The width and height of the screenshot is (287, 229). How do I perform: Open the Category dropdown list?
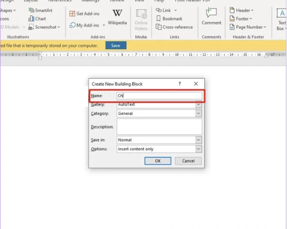point(199,114)
